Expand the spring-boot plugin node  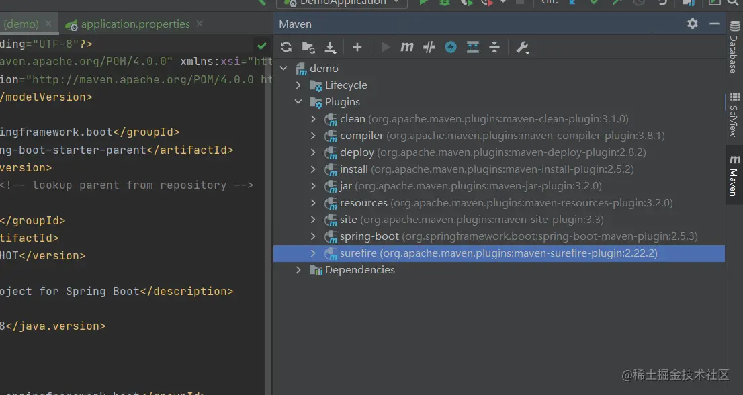tap(313, 236)
